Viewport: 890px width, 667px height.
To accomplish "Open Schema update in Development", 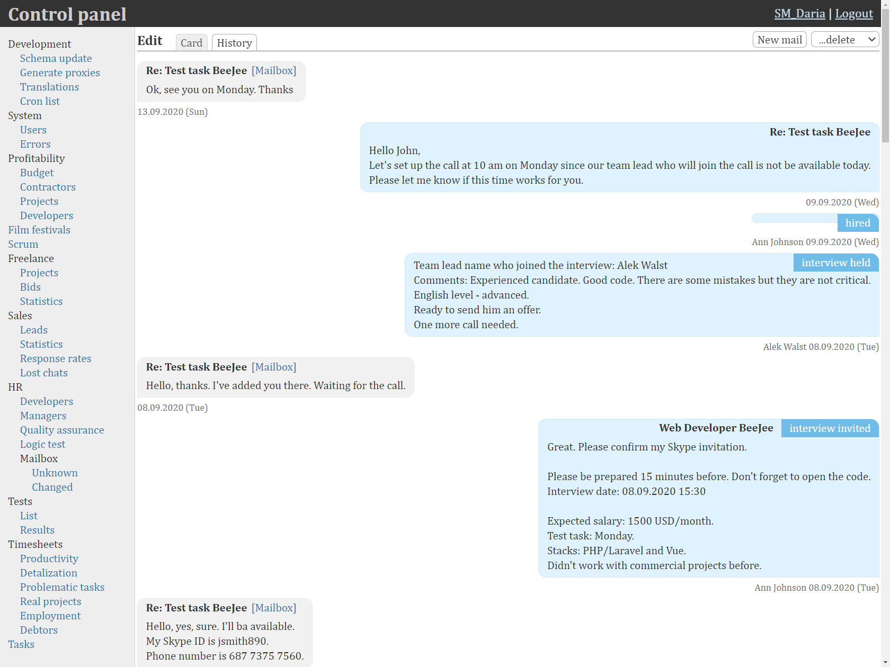I will pos(56,58).
